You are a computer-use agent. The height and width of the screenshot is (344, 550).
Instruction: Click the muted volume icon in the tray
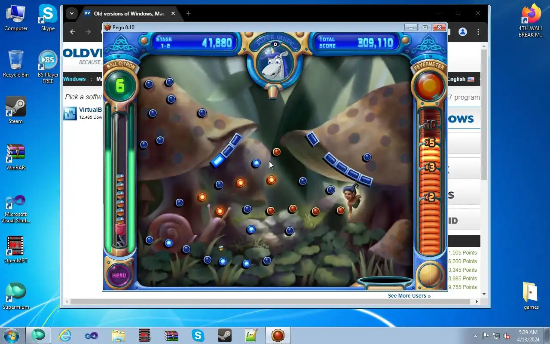507,336
